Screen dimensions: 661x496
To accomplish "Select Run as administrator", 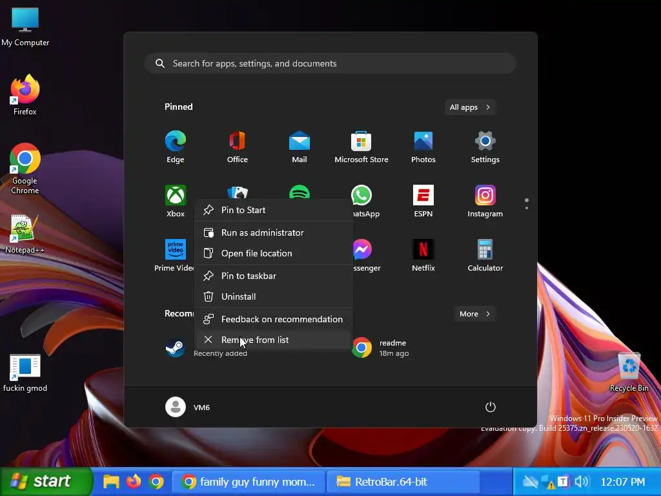I will pos(273,232).
